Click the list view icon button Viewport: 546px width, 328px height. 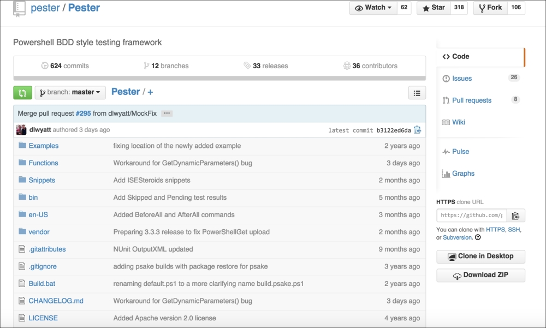point(417,93)
